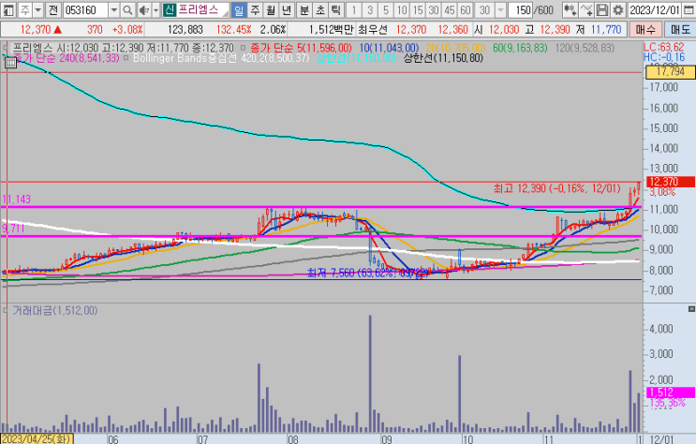Open the dropdown next to speaker icon
Viewport: 696px width, 444px height.
[x=155, y=9]
